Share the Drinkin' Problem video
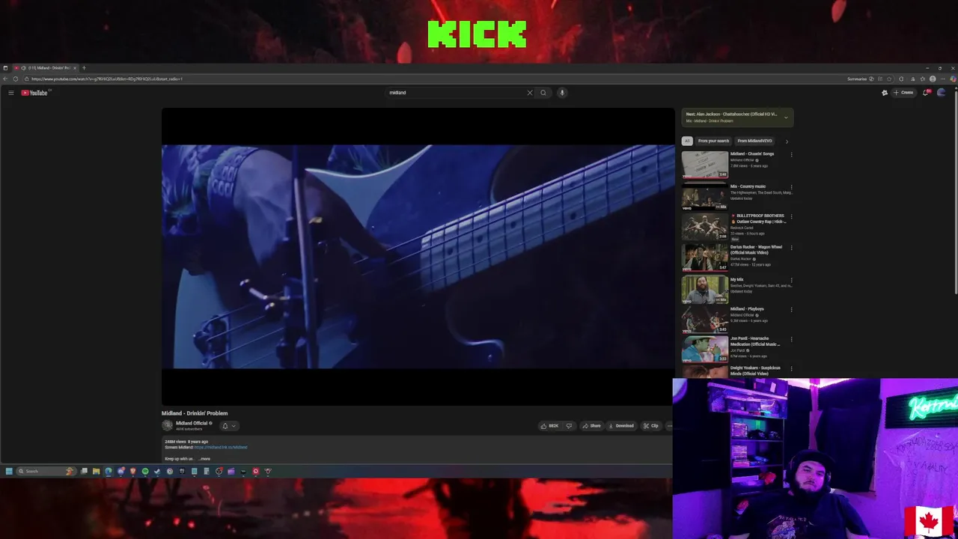The width and height of the screenshot is (958, 539). [591, 426]
